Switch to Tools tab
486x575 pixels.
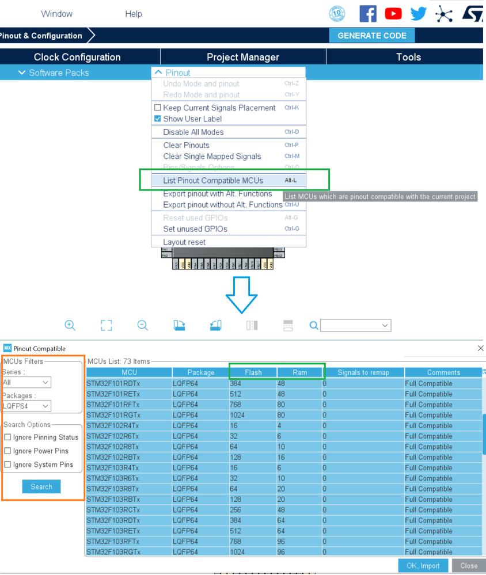(x=408, y=57)
